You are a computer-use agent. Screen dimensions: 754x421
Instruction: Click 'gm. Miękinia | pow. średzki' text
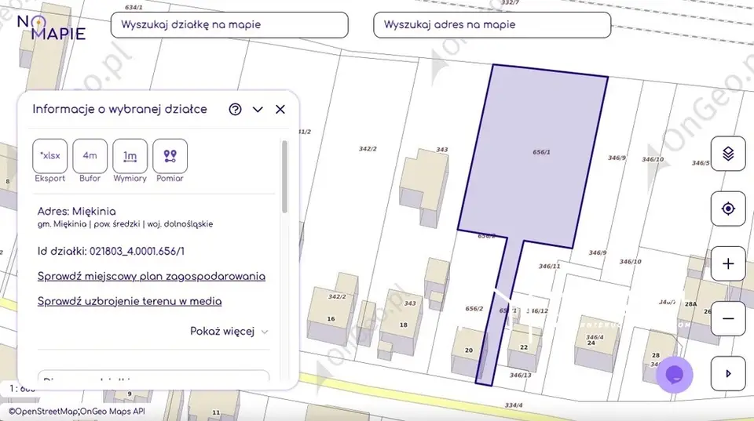(x=89, y=224)
